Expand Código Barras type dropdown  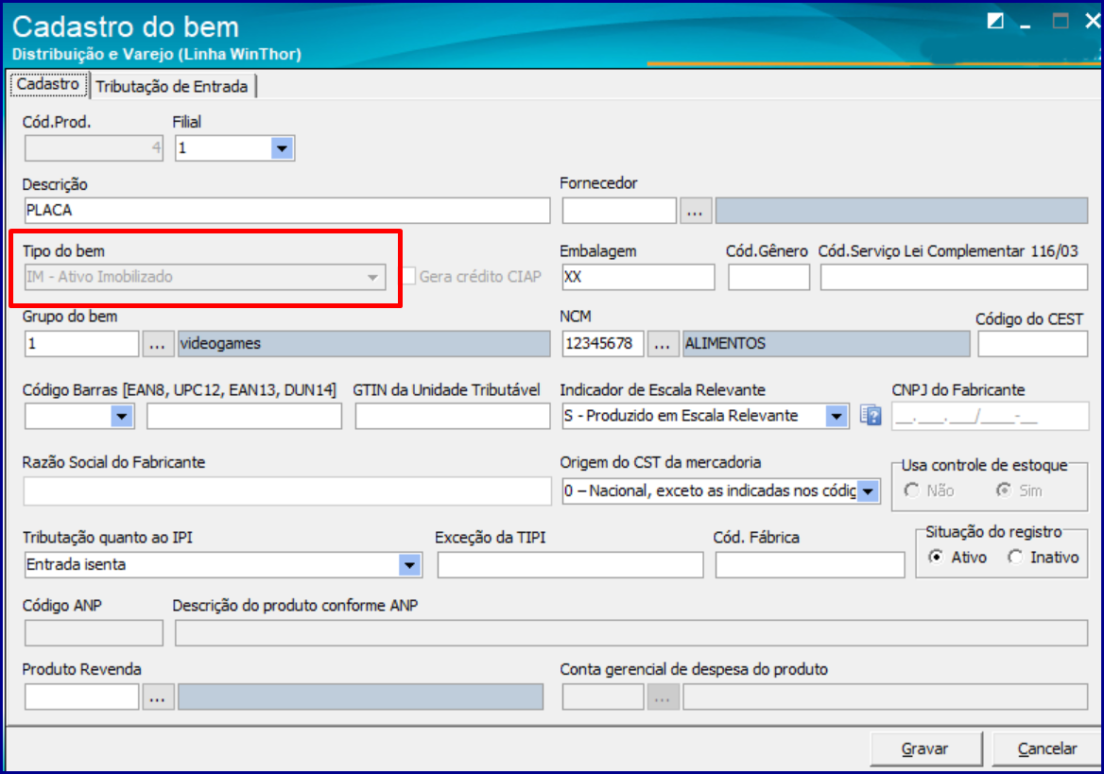click(x=122, y=416)
